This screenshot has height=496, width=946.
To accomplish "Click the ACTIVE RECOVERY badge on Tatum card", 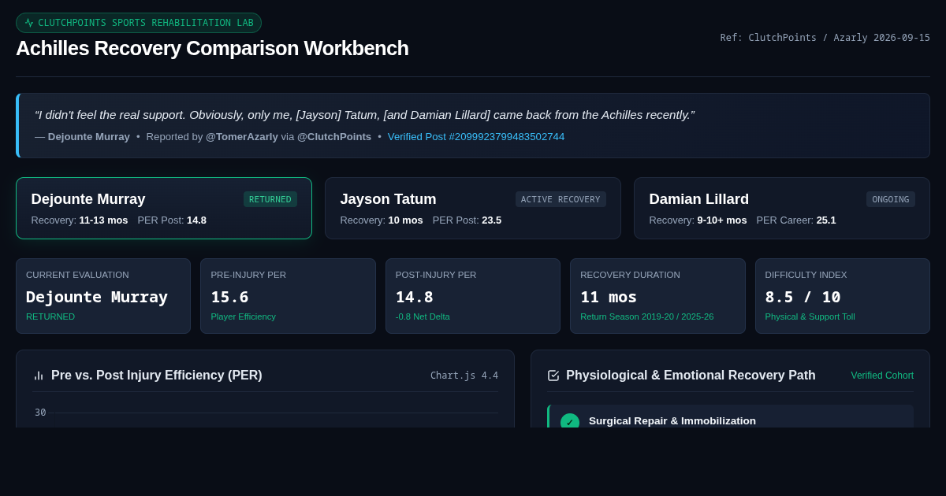I will point(561,199).
